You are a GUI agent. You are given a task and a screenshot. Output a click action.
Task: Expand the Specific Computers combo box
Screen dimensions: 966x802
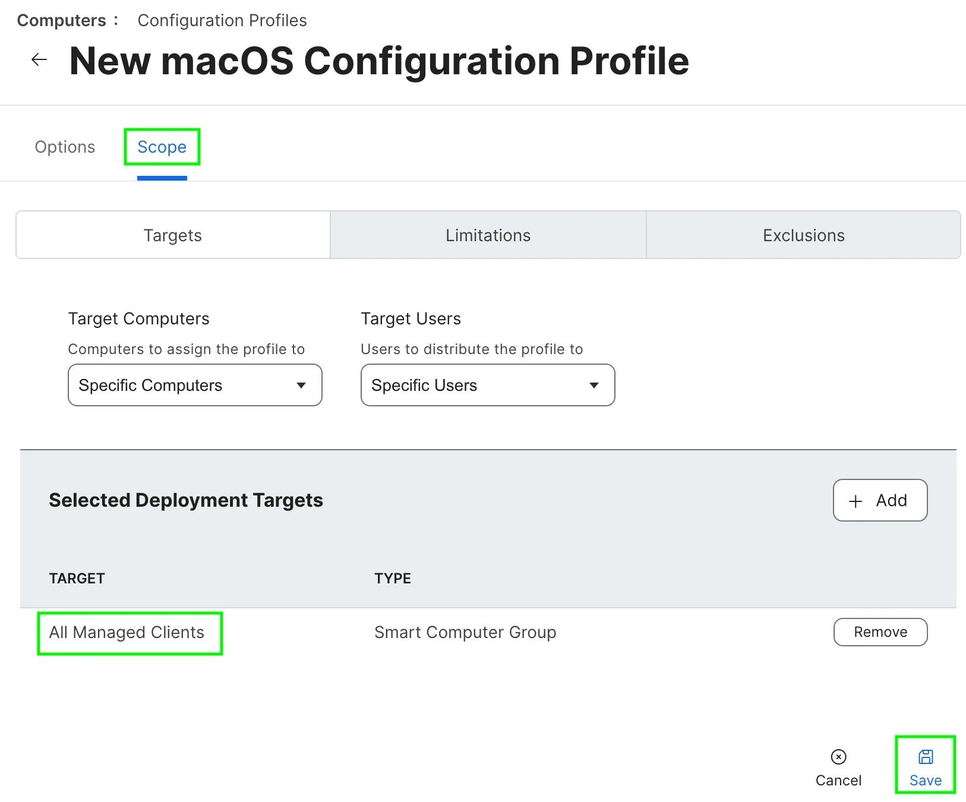pyautogui.click(x=195, y=386)
